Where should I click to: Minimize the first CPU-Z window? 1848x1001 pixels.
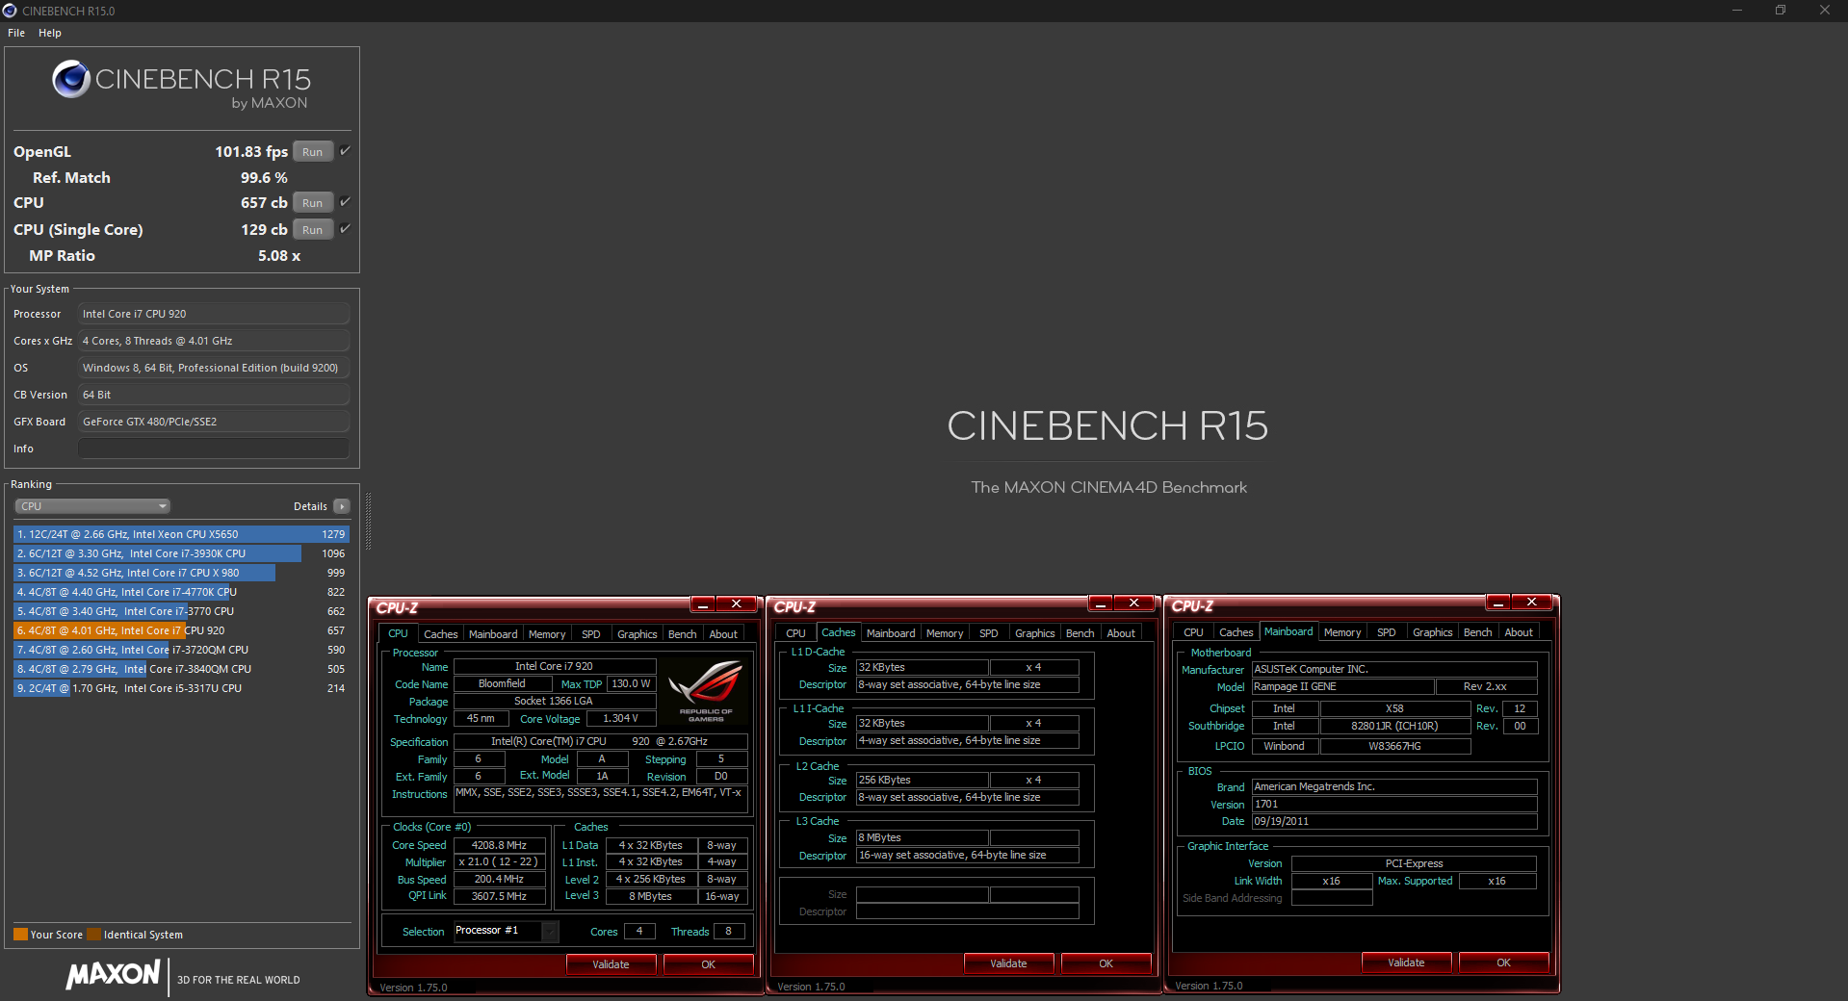pyautogui.click(x=703, y=604)
